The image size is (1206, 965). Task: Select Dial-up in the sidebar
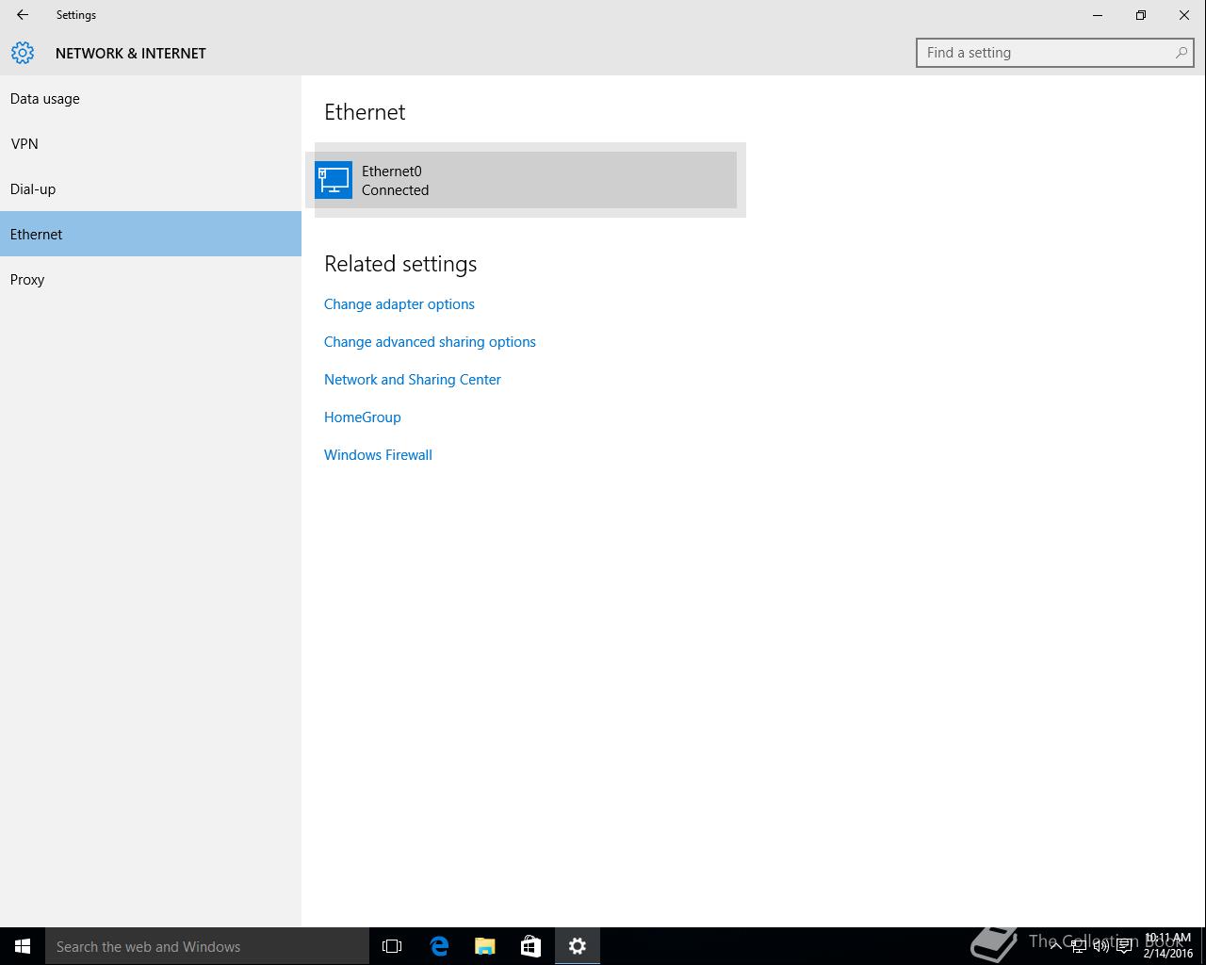coord(33,189)
